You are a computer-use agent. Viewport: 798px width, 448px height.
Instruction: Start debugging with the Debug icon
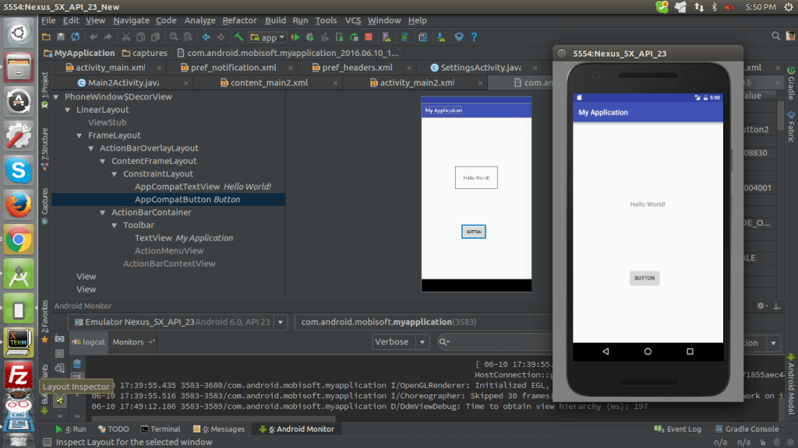pyautogui.click(x=309, y=37)
